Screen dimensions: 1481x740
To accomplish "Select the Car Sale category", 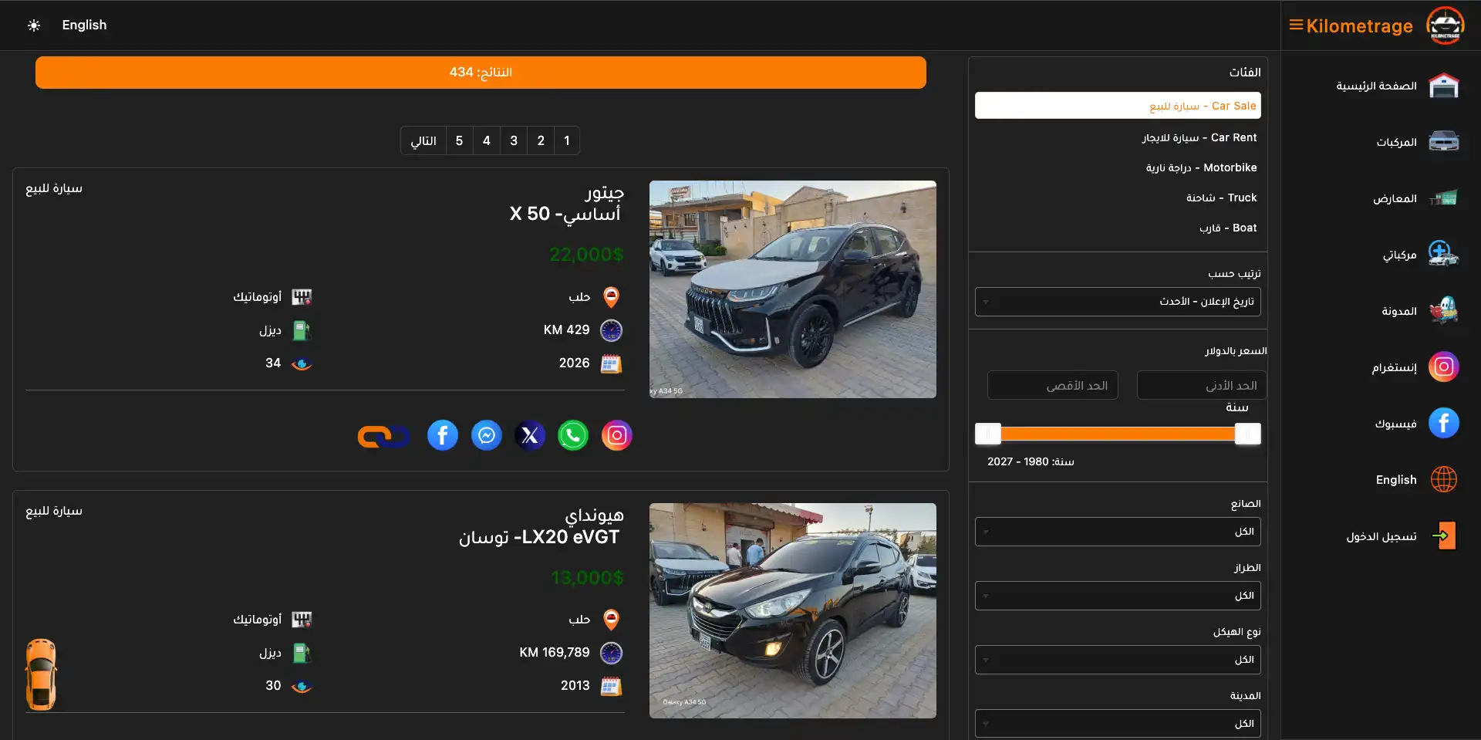I will [x=1118, y=106].
